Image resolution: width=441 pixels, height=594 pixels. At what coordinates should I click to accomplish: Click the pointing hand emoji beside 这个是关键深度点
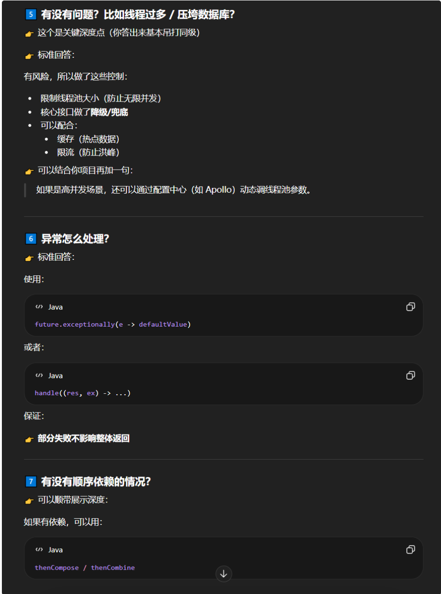click(x=29, y=34)
